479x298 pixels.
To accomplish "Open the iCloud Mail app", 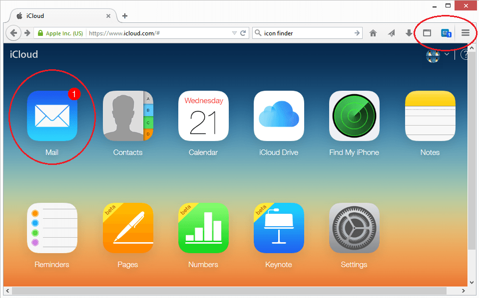I will click(52, 116).
